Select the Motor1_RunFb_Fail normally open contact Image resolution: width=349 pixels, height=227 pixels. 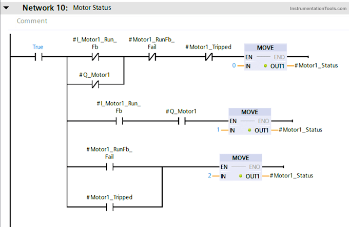coord(110,167)
